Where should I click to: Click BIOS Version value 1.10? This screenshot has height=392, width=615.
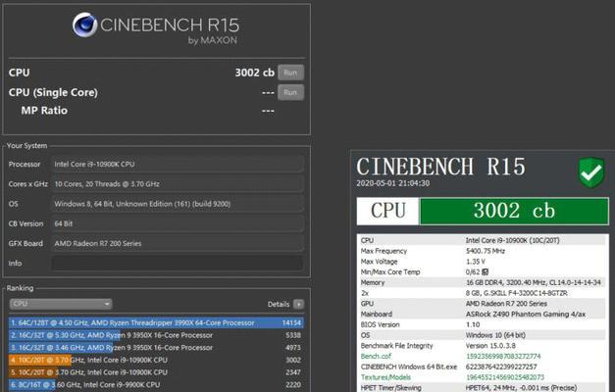(x=473, y=324)
